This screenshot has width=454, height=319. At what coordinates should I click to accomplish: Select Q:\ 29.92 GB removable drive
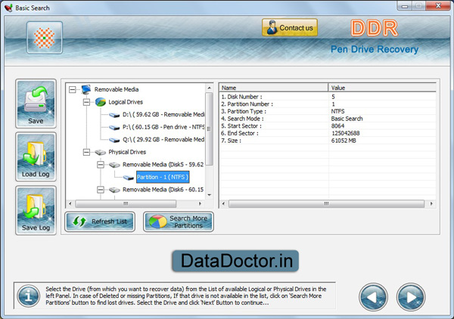tap(163, 140)
